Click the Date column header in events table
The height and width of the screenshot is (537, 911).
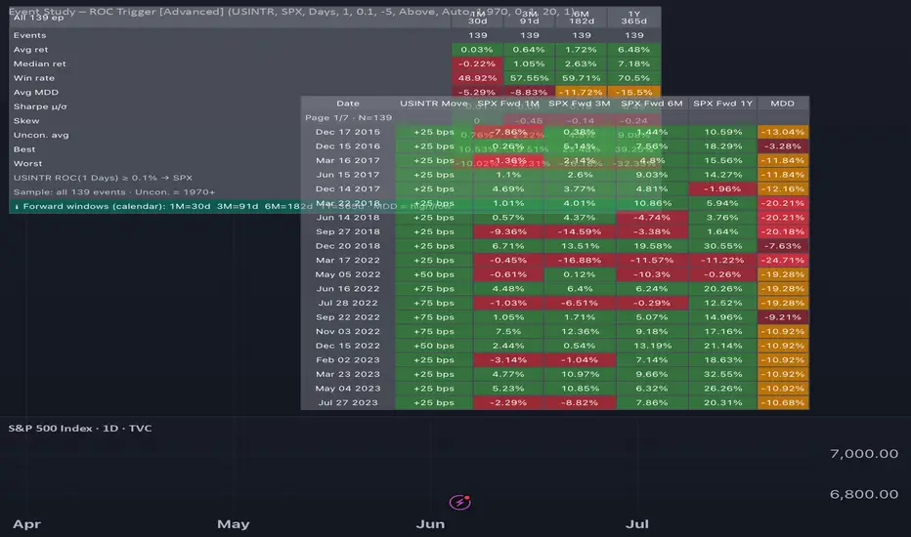click(347, 103)
